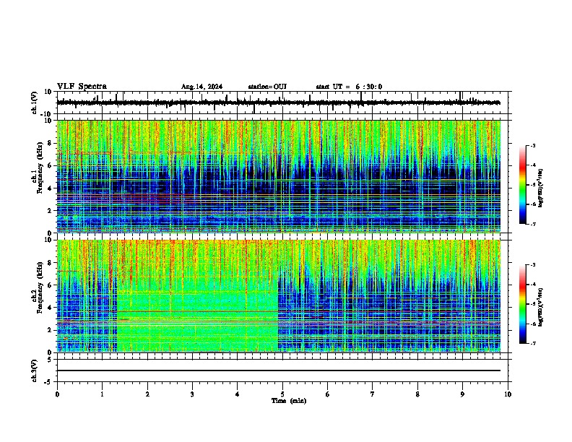Viewport: 572px width, 442px height.
Task: Click the "-3" label on ch.1 color scale
Action: [x=532, y=145]
